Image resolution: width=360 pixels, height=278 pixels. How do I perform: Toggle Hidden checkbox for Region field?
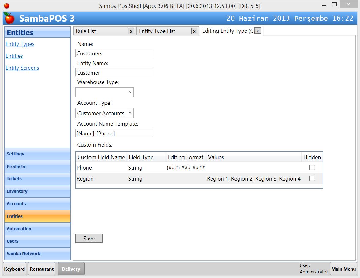coord(312,178)
